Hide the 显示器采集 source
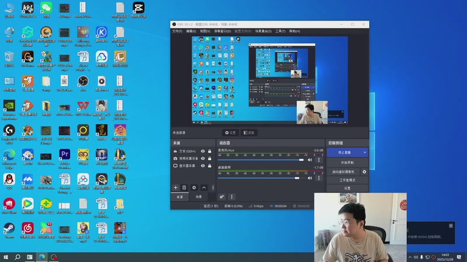Image resolution: width=467 pixels, height=262 pixels. pyautogui.click(x=203, y=166)
